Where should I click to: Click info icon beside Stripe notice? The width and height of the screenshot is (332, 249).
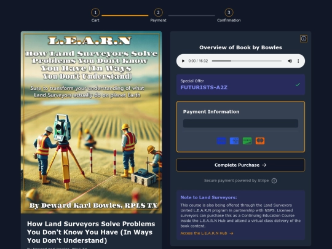tap(274, 181)
